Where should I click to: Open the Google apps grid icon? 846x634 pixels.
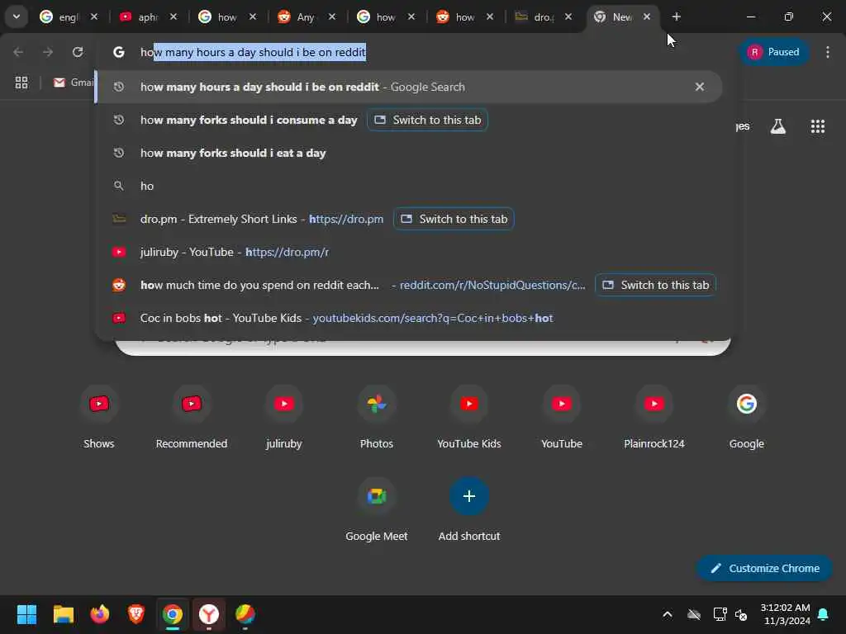click(x=818, y=126)
